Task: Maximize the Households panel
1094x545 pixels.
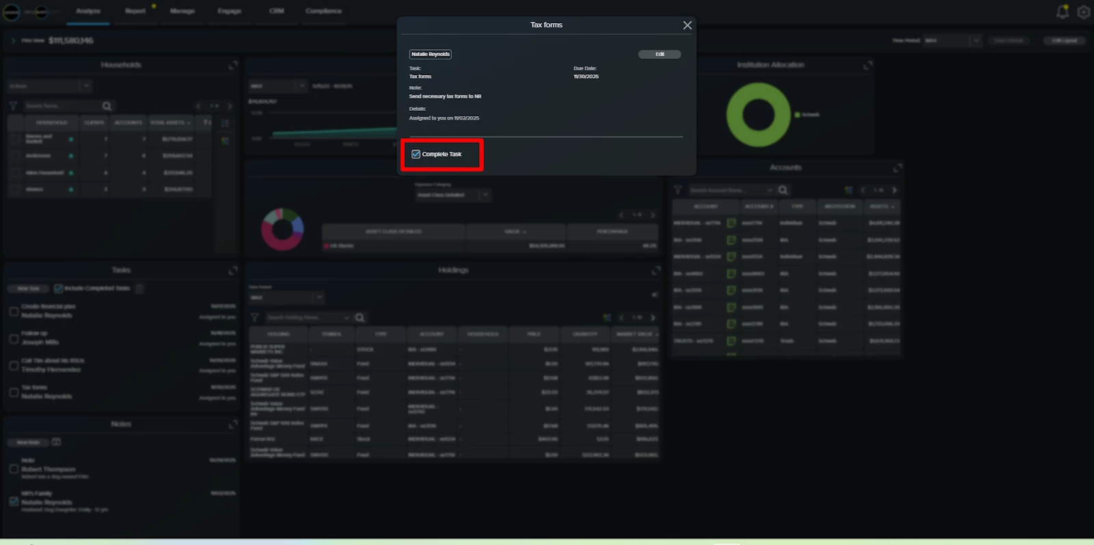Action: pos(233,65)
